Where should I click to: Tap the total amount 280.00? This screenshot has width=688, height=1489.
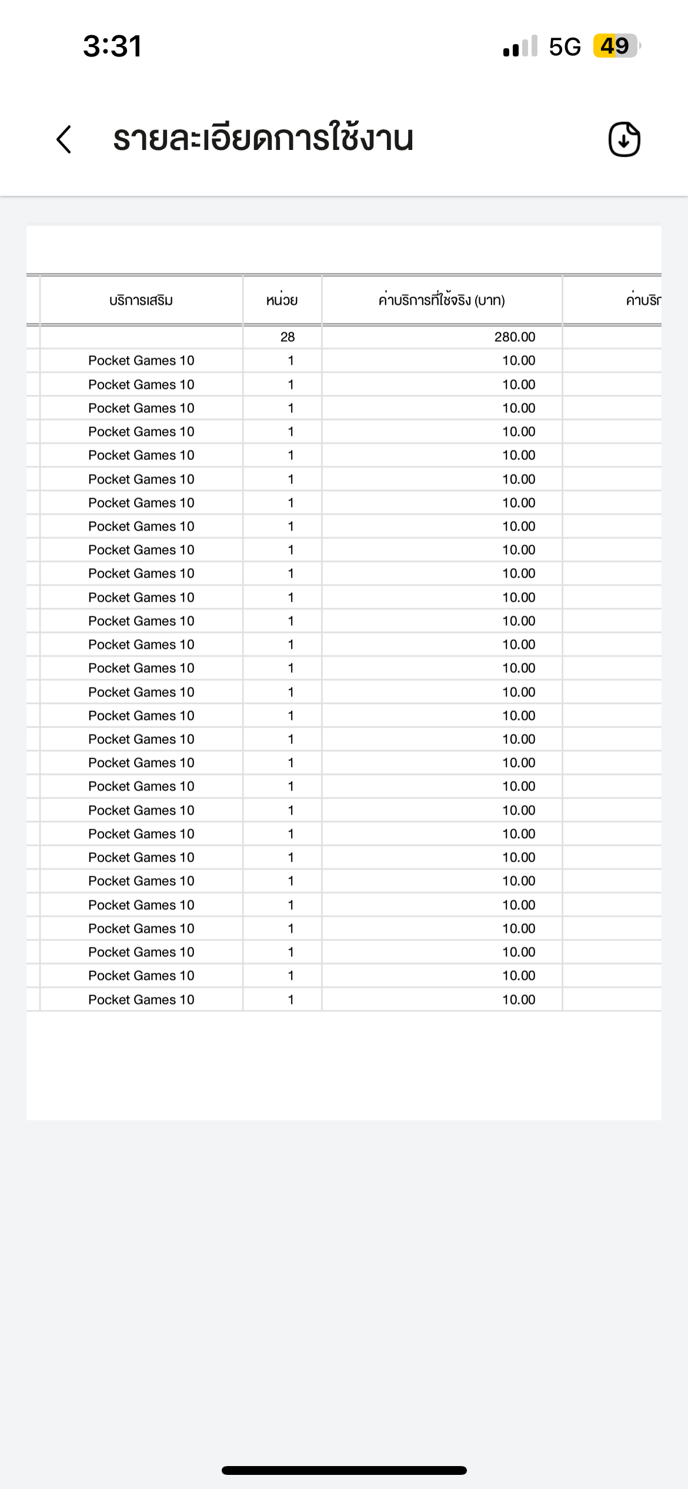(515, 337)
